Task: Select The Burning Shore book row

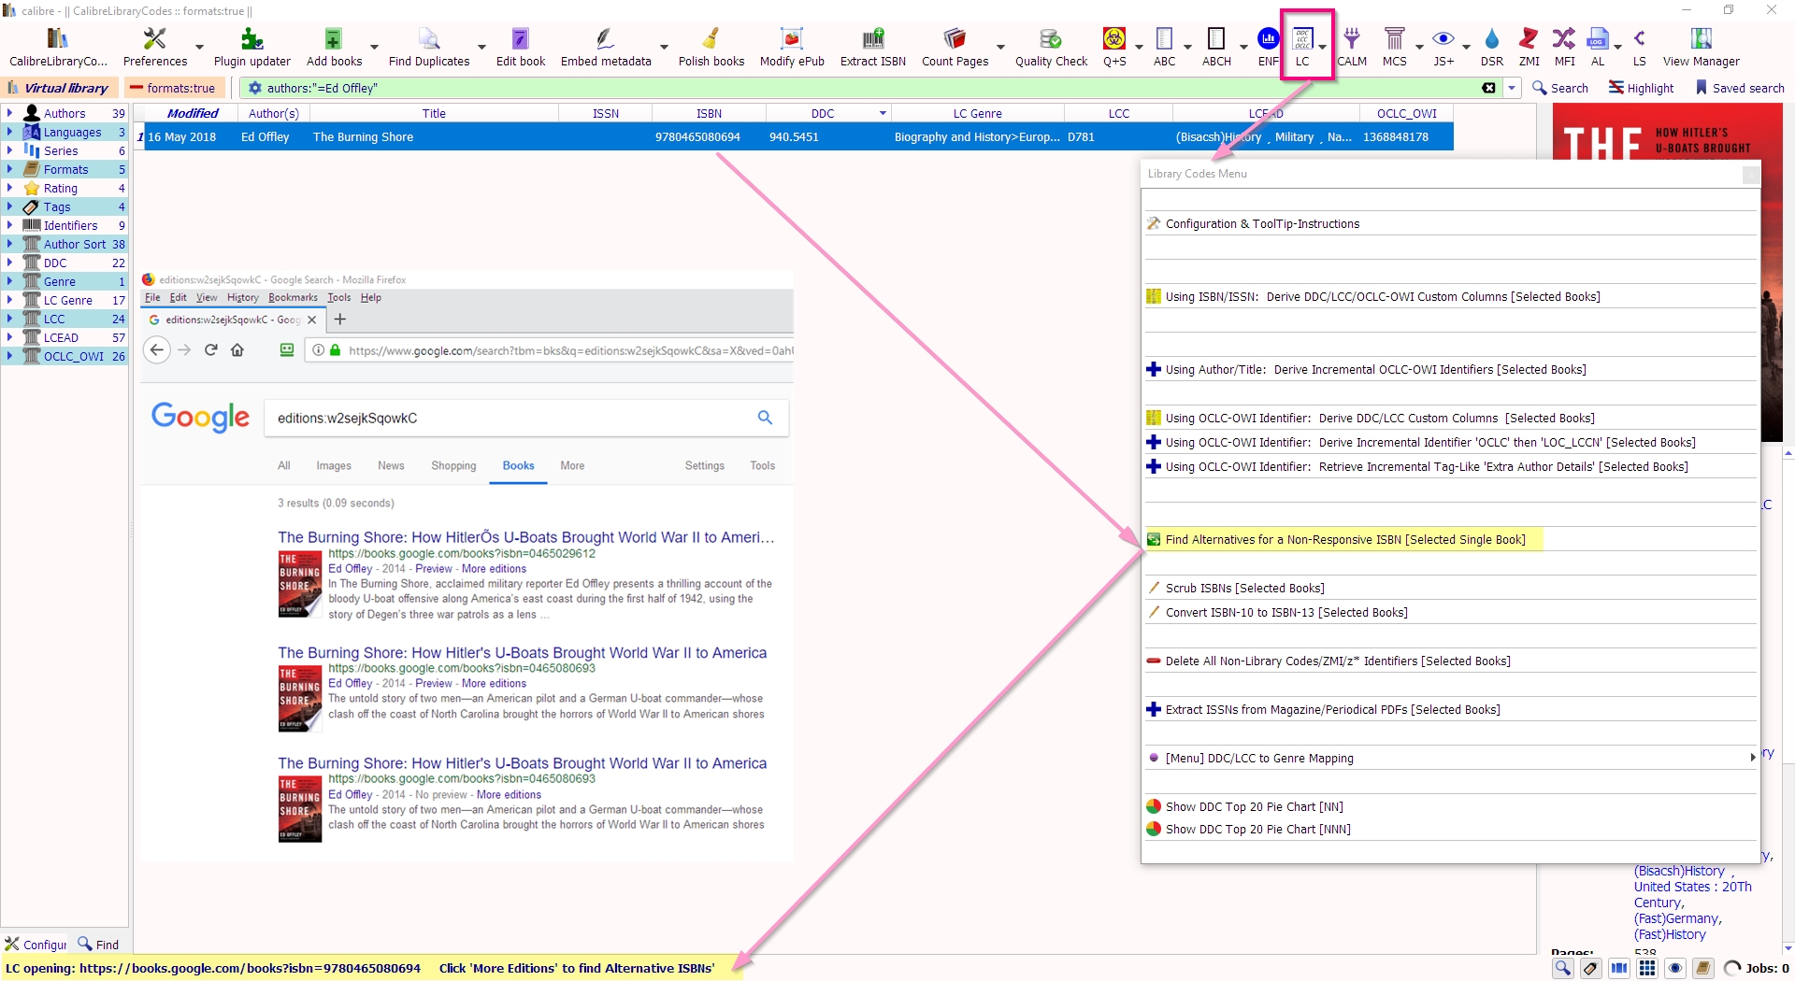Action: point(794,137)
